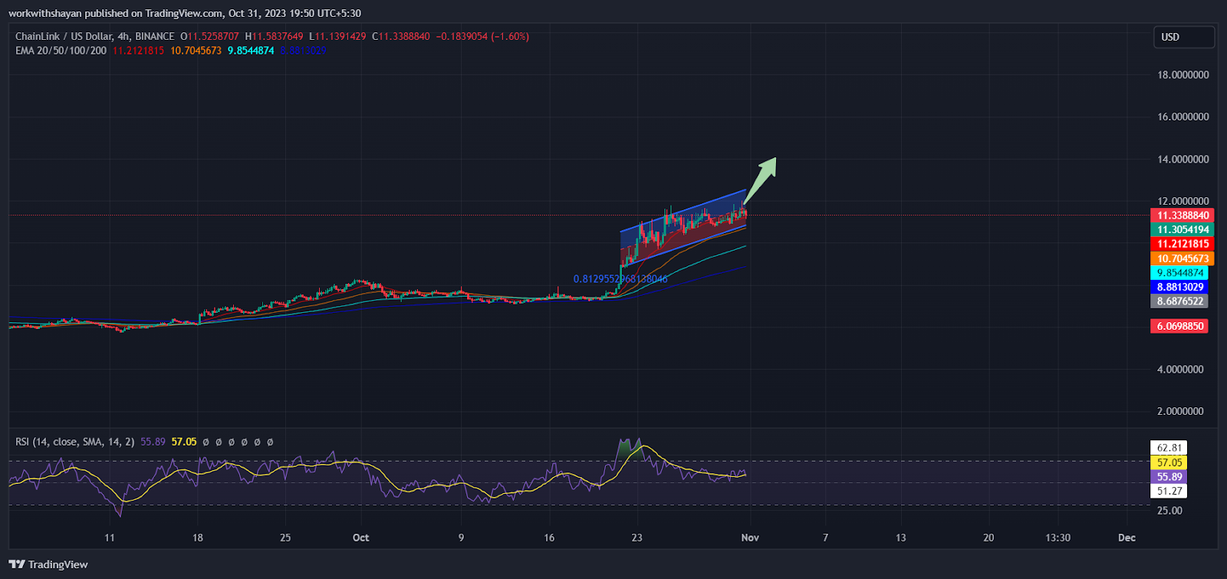The image size is (1227, 579).
Task: Click the cyan EMA legend value 9.8544874
Action: 251,51
